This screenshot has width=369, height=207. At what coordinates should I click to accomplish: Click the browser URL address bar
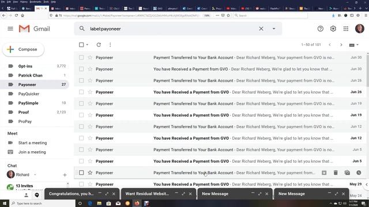(x=131, y=16)
